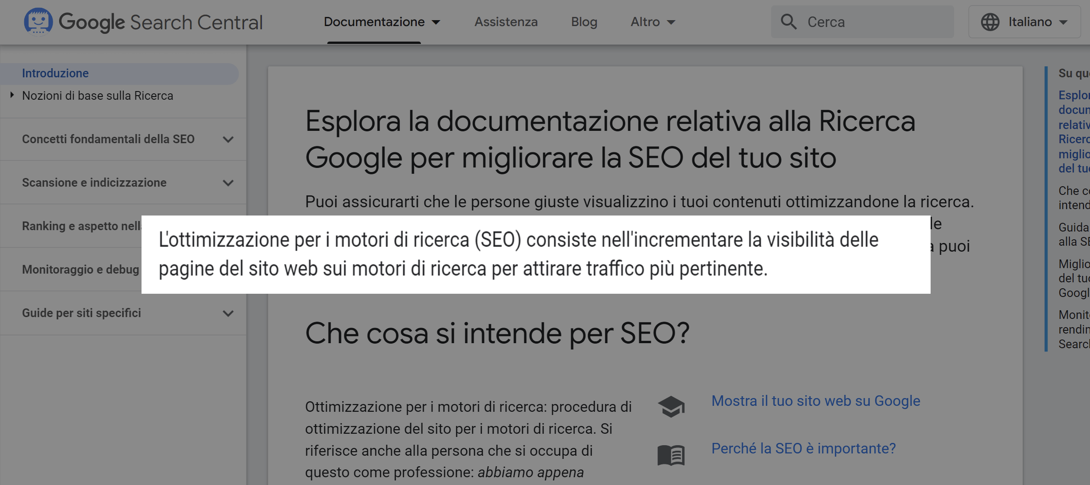Open the Altro dropdown menu
This screenshot has width=1090, height=485.
coord(653,22)
